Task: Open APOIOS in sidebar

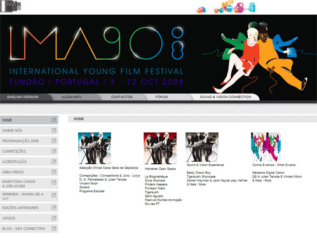Action: 29,218
